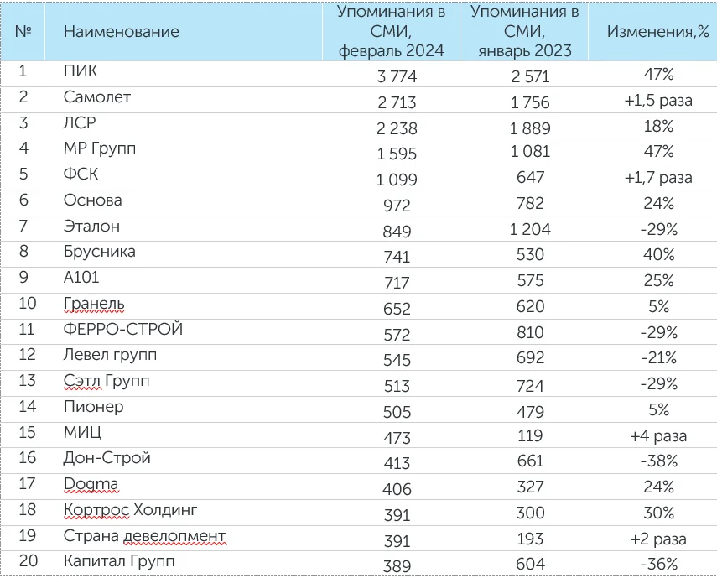Select the "ПИК" company name cell
The height and width of the screenshot is (578, 717).
[81, 71]
